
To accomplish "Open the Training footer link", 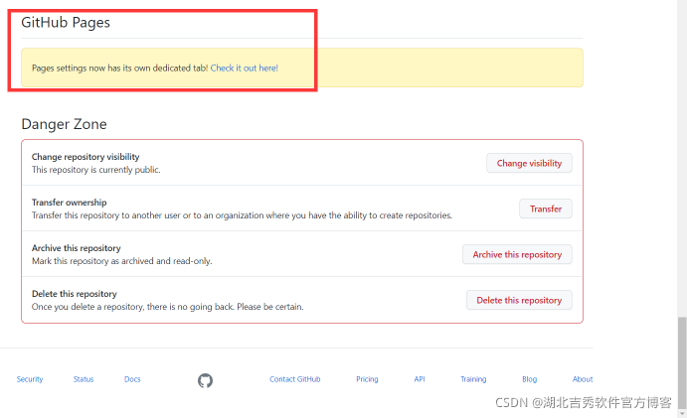I will (x=473, y=379).
